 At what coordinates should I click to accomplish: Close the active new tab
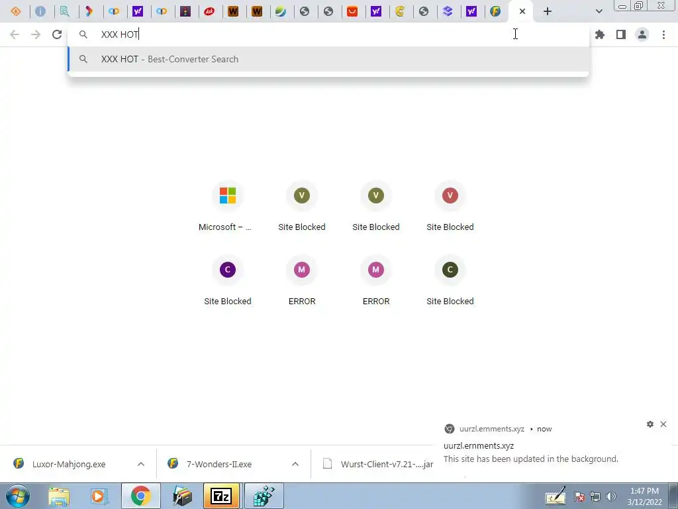[x=522, y=11]
